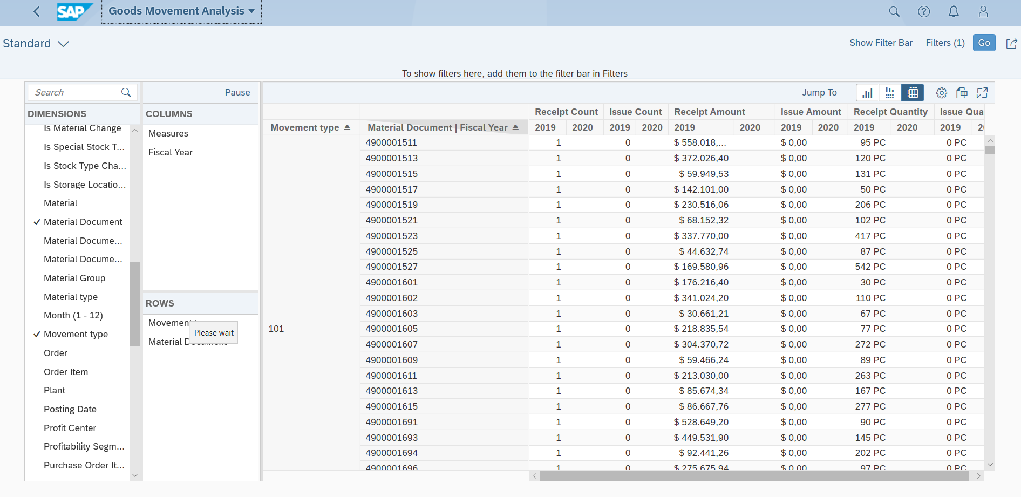Switch to the table view
Screen dimensions: 1021x497
[913, 92]
